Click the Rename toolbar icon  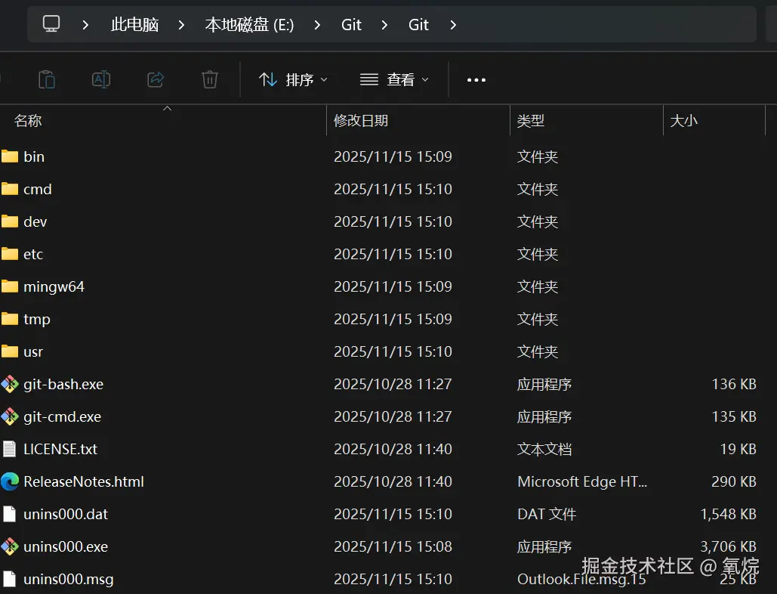point(101,79)
